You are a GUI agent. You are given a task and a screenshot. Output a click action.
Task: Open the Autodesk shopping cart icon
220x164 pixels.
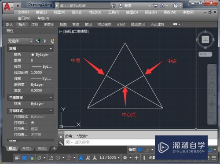(x=155, y=6)
